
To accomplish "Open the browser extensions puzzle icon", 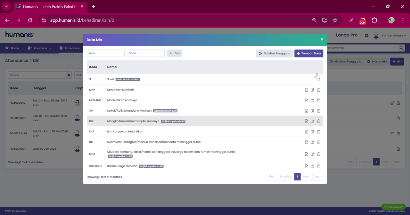I will (374, 20).
